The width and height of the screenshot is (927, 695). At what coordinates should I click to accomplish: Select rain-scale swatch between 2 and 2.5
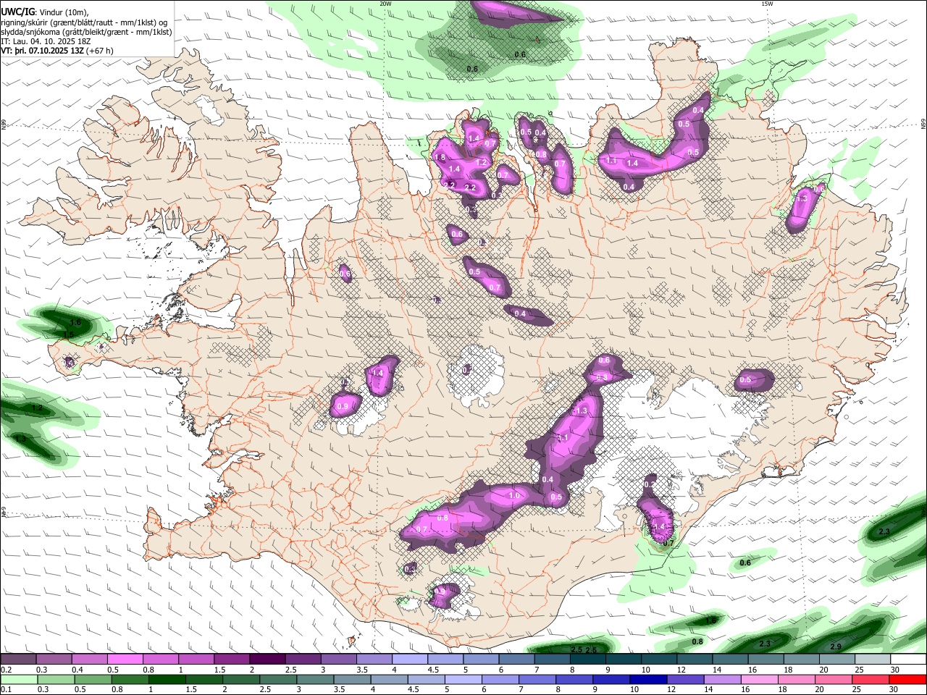pyautogui.click(x=241, y=679)
